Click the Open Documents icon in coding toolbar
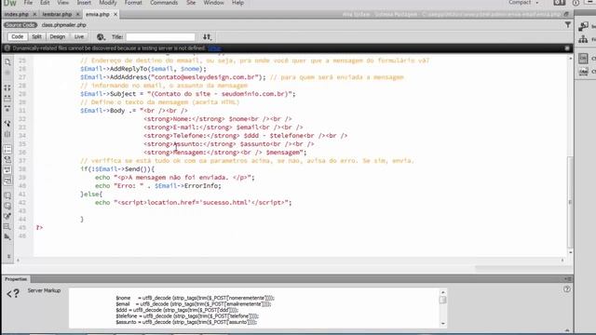The image size is (596, 335). (7, 62)
